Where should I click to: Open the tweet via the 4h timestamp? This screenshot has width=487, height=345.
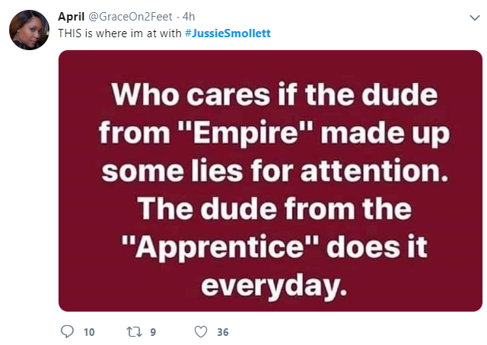coord(189,17)
